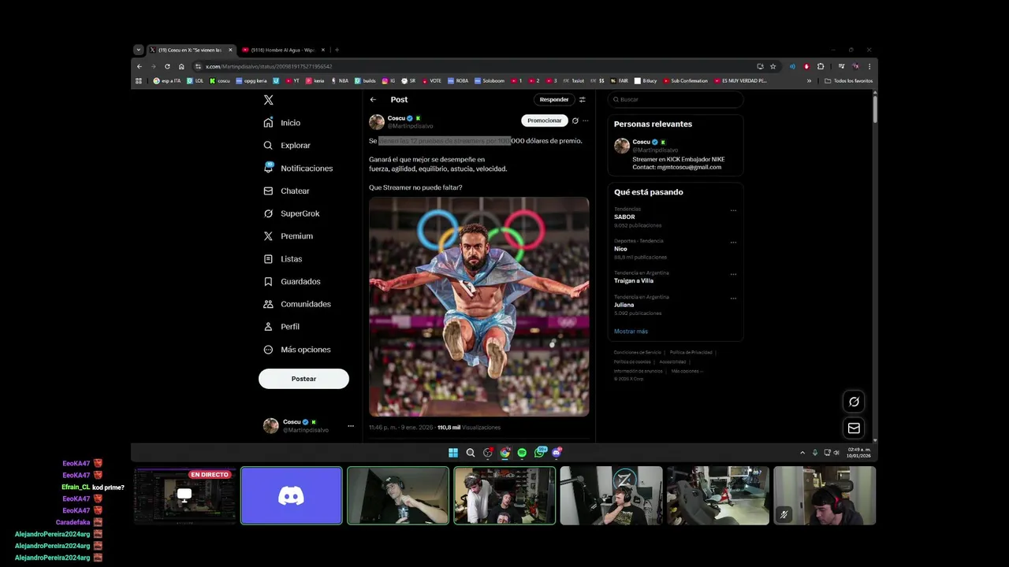Click the Comunidades icon
Viewport: 1009px width, 567px height.
tap(269, 304)
